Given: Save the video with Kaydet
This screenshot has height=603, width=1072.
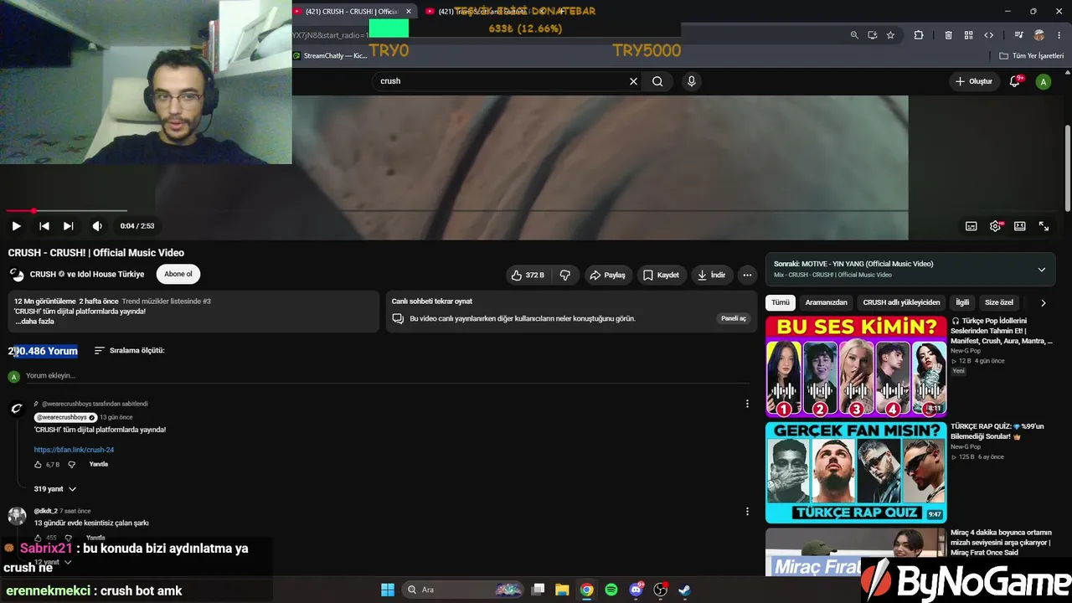Looking at the screenshot, I should 661,275.
